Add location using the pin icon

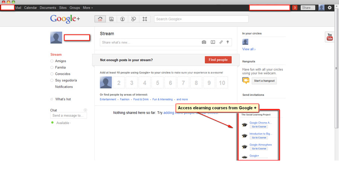(228, 42)
